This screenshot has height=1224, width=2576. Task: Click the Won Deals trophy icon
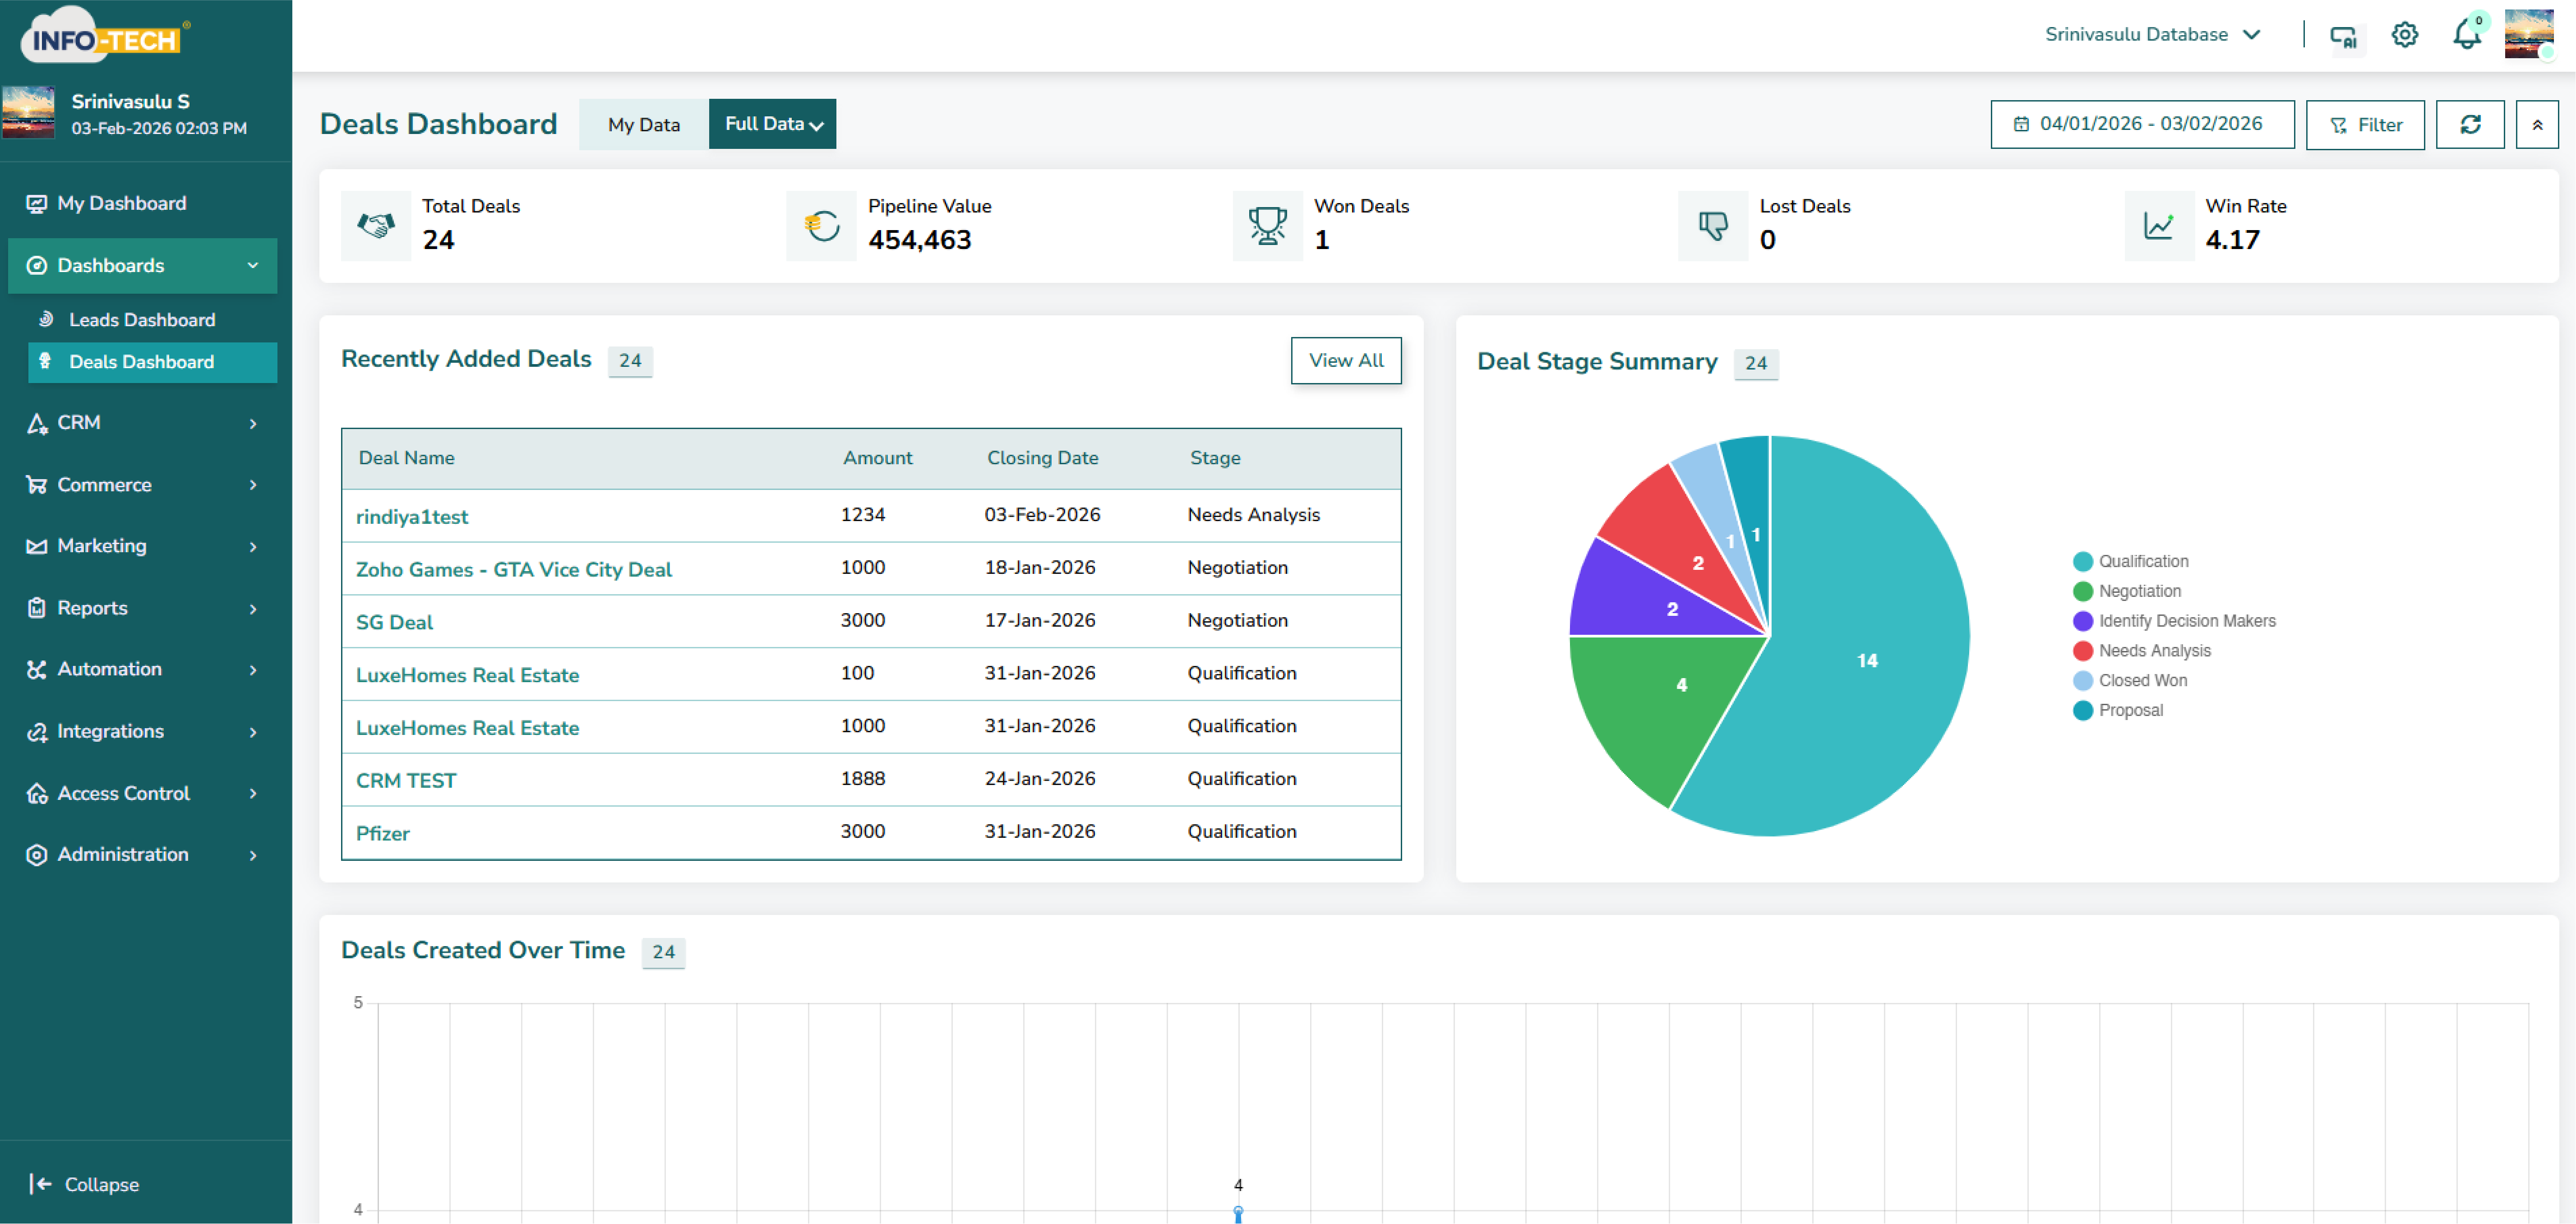[x=1267, y=226]
